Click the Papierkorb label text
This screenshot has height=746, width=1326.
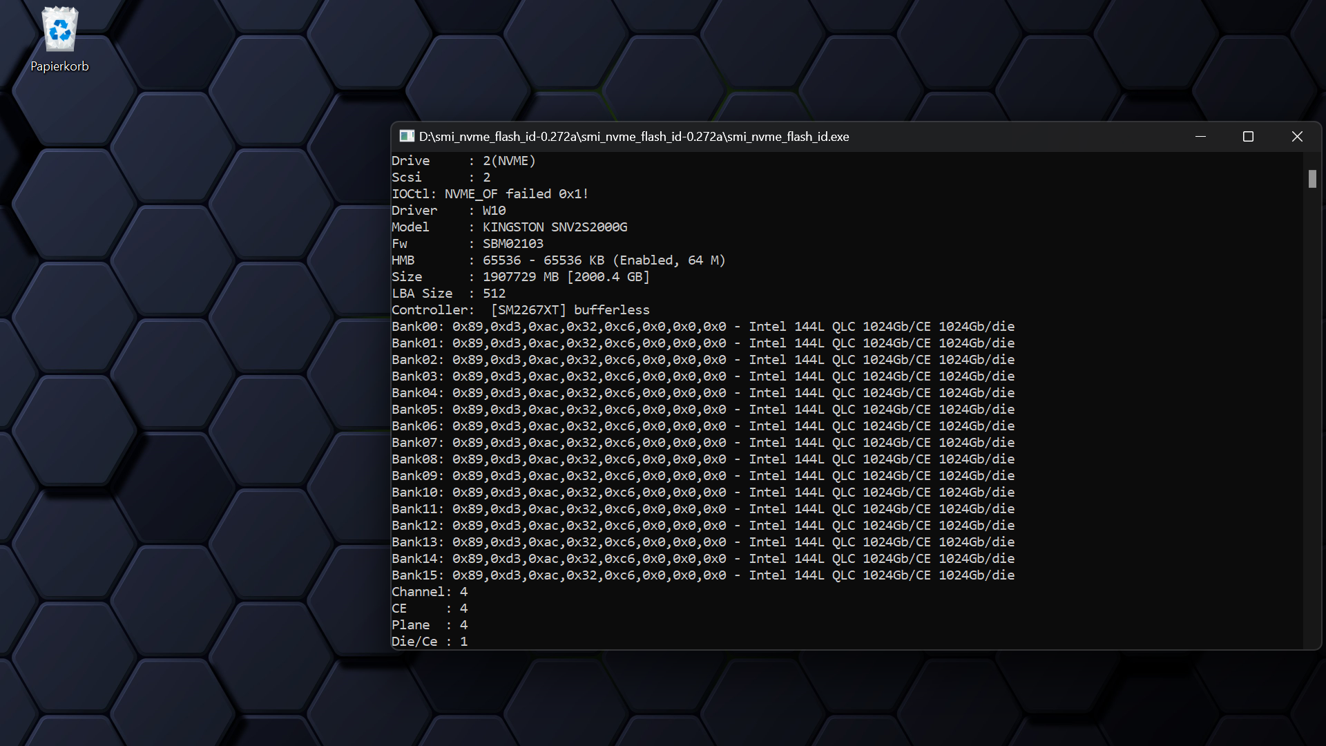tap(60, 66)
